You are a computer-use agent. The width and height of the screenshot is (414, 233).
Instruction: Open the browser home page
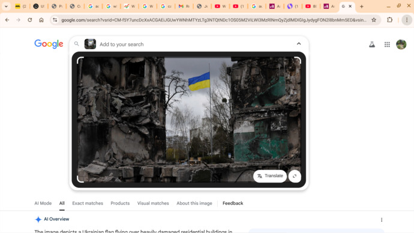point(41,20)
